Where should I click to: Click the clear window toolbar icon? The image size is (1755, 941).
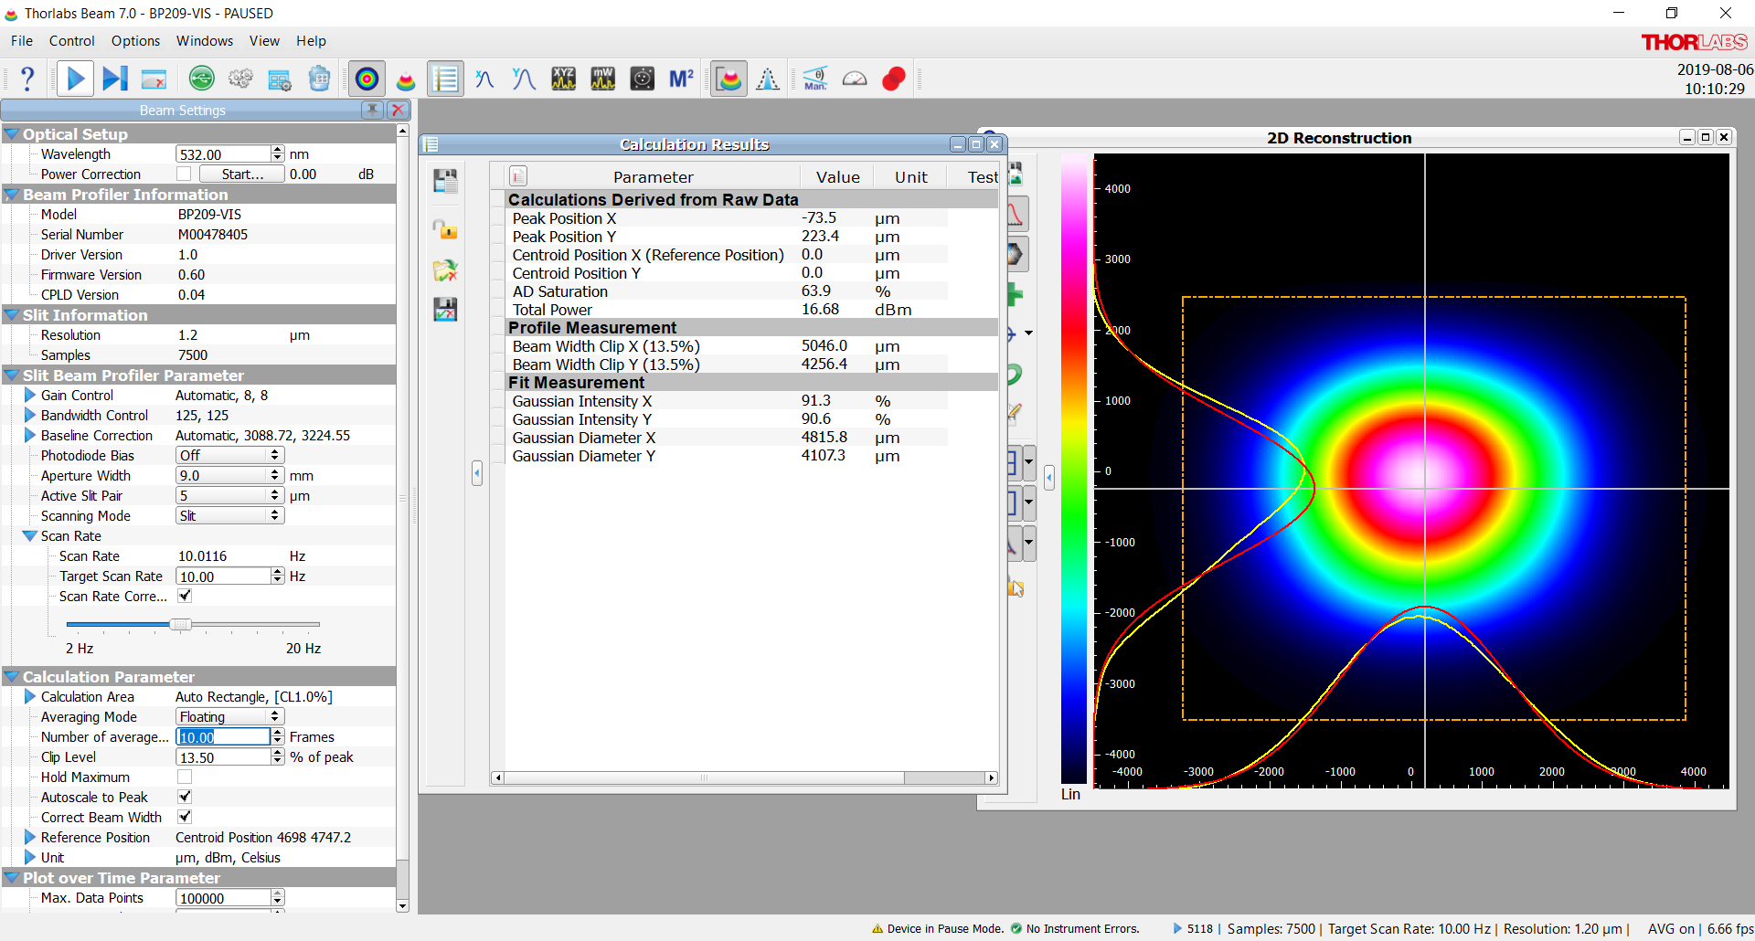[154, 79]
